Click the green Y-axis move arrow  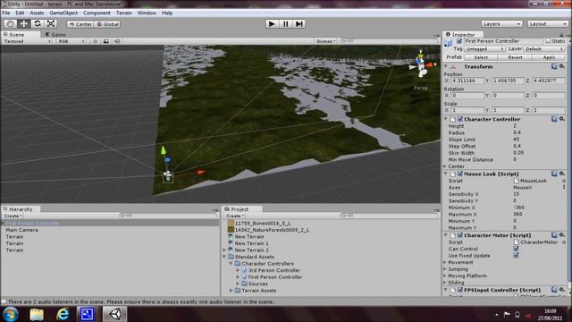coord(164,150)
